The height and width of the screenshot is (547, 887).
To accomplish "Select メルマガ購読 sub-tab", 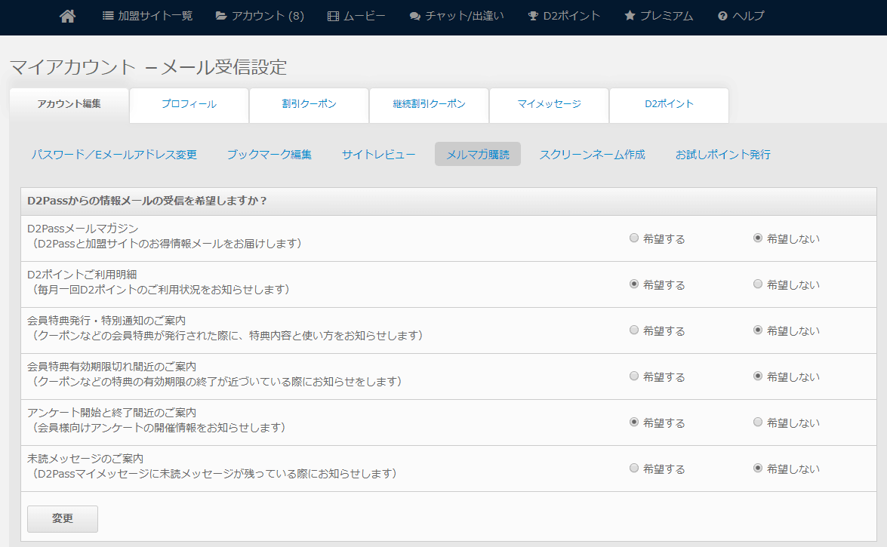I will pos(477,155).
